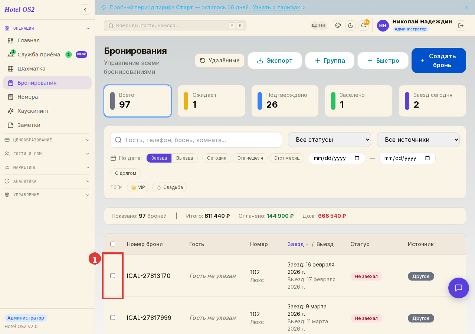Click the Создать бронь button
The width and height of the screenshot is (475, 334).
click(x=439, y=60)
